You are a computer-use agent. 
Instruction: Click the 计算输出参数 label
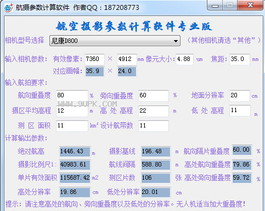click(26, 138)
